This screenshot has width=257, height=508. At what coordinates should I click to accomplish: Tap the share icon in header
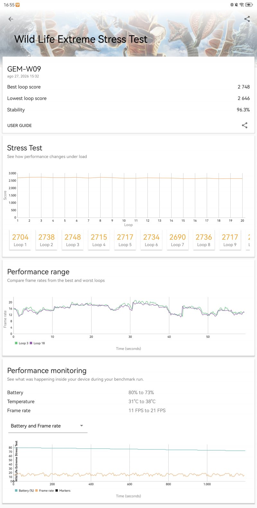click(x=247, y=19)
